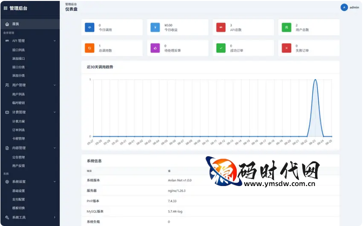Click the yen icon on 今日收益 card
The height and width of the screenshot is (226, 363).
tap(155, 27)
